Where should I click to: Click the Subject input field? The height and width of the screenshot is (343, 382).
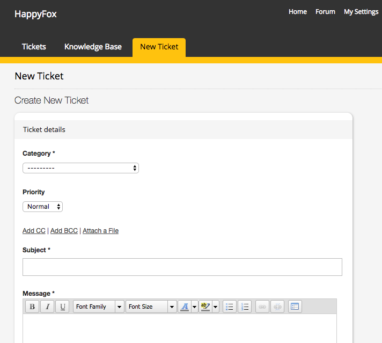182,267
